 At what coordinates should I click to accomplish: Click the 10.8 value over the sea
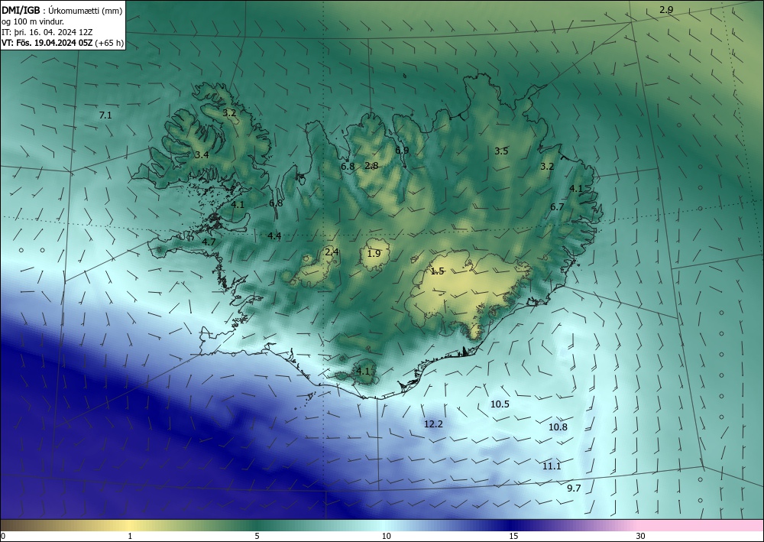(x=558, y=427)
